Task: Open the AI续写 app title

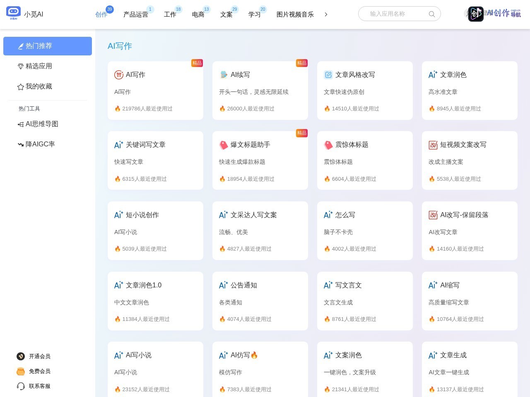Action: tap(240, 75)
